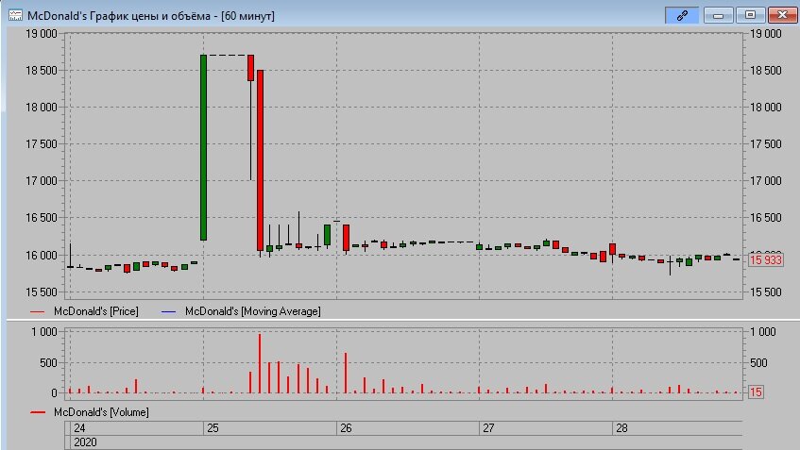
Task: Select date 26 on the time axis
Action: coord(346,428)
